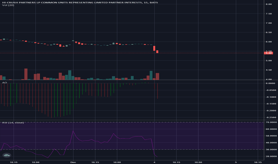The image size is (278, 164).
Task: Click the 8.00 price axis label
Action: tap(268, 4)
